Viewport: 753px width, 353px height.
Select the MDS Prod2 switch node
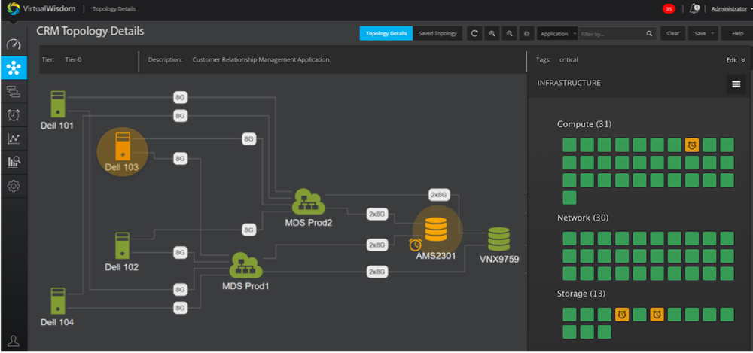308,202
